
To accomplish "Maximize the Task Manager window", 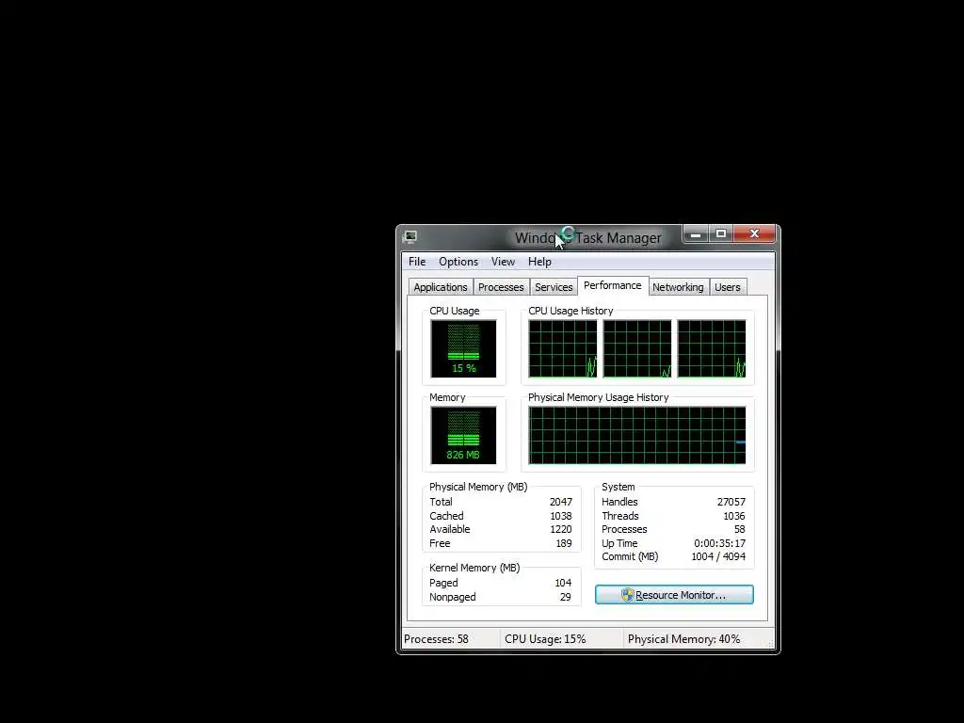I will (721, 234).
